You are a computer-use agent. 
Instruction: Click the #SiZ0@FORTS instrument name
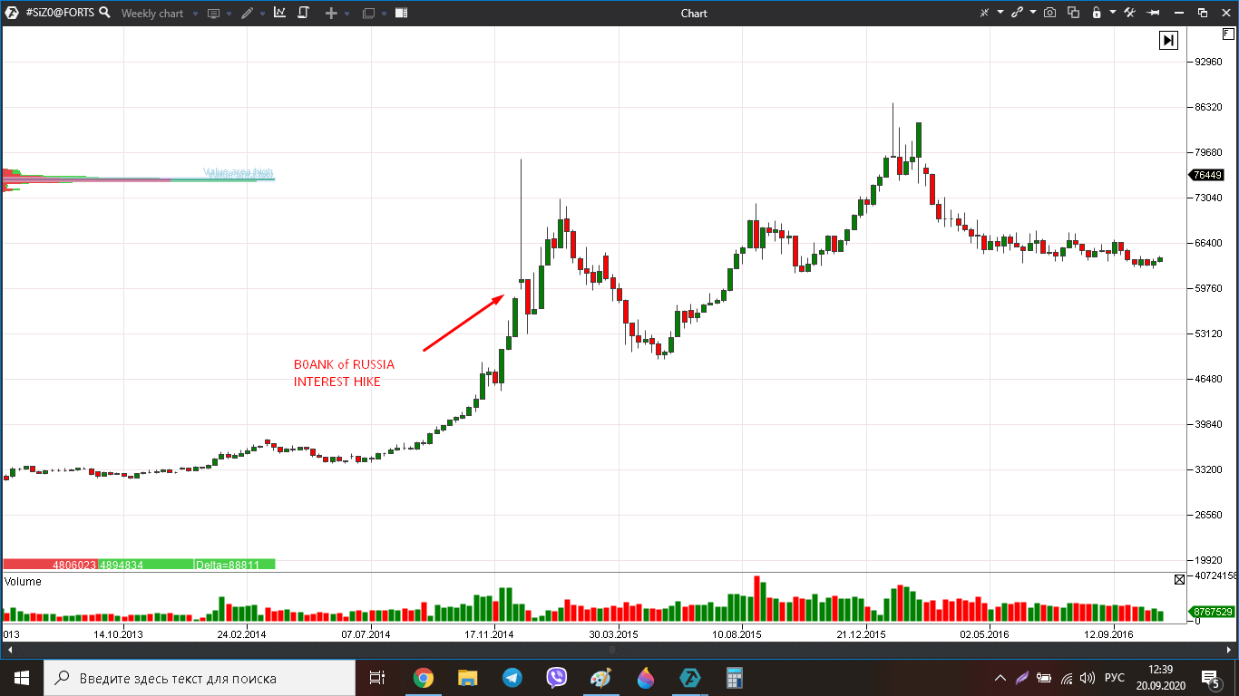(60, 13)
